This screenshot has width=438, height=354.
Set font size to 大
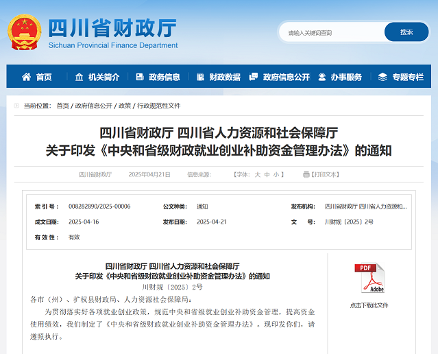point(258,175)
